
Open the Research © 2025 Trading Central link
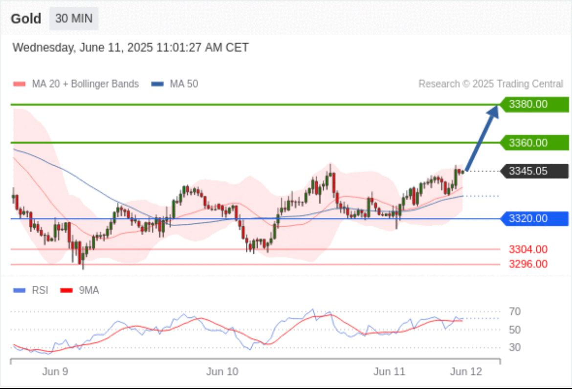490,84
